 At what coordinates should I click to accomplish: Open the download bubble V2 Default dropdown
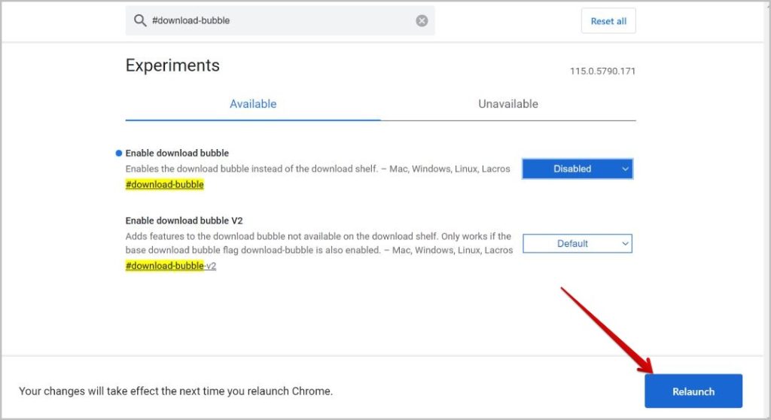coord(577,243)
